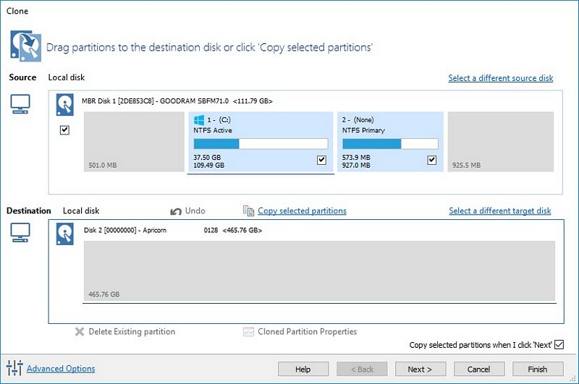Click the Undo arrow icon
The height and width of the screenshot is (384, 579).
pyautogui.click(x=176, y=211)
